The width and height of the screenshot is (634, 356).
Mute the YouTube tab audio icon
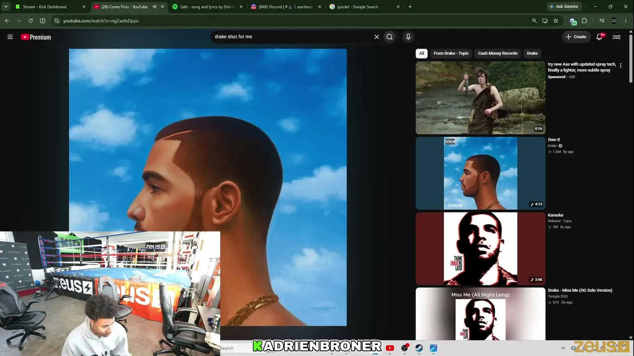point(155,7)
